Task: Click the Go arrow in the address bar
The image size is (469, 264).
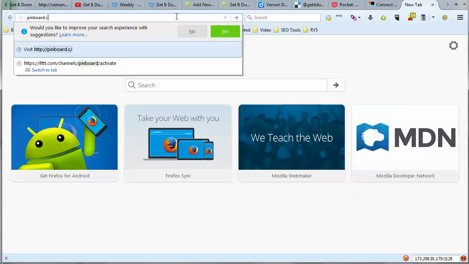Action: click(236, 18)
